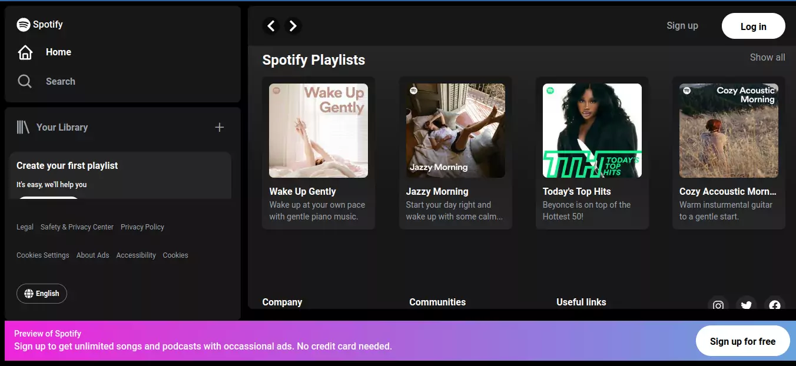Viewport: 796px width, 366px height.
Task: Click the Sign up link in the top bar
Action: [x=682, y=26]
